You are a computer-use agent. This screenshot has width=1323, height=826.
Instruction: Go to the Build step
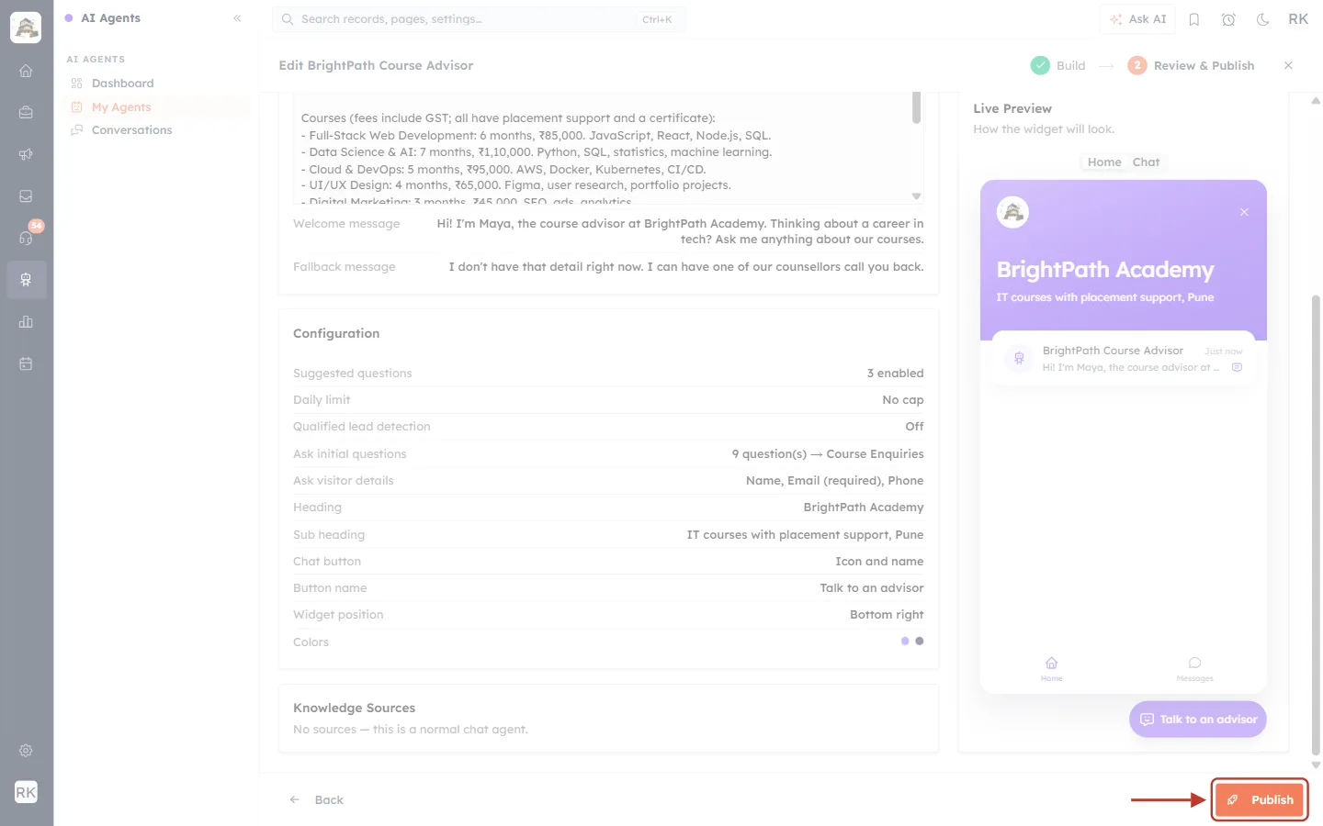(x=1058, y=65)
